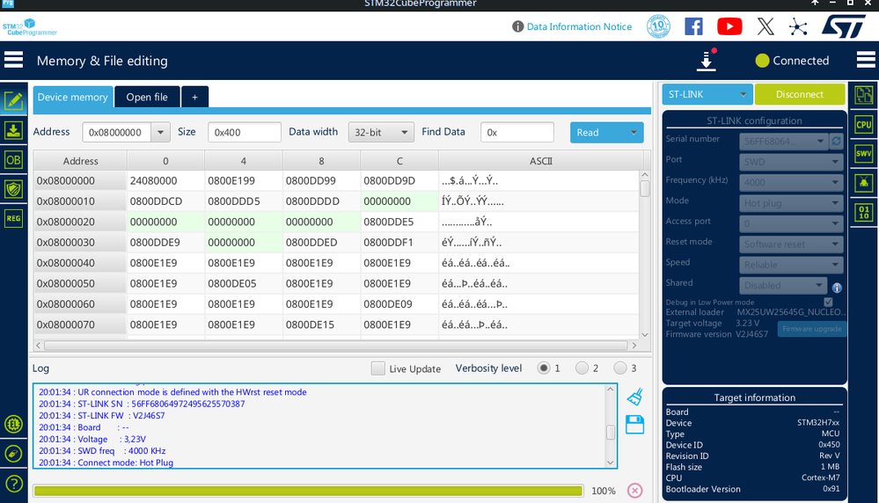Click the 10 years anniversary badge
Viewport: 879px width, 503px height.
click(658, 26)
